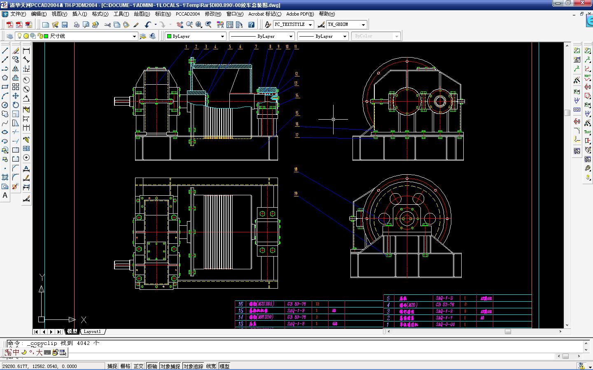
Task: Select the Explode tool
Action: click(16, 186)
